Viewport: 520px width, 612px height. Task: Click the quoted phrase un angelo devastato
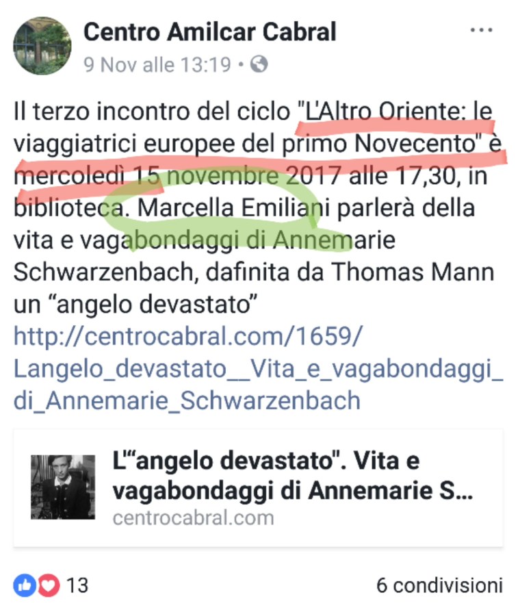pos(135,305)
